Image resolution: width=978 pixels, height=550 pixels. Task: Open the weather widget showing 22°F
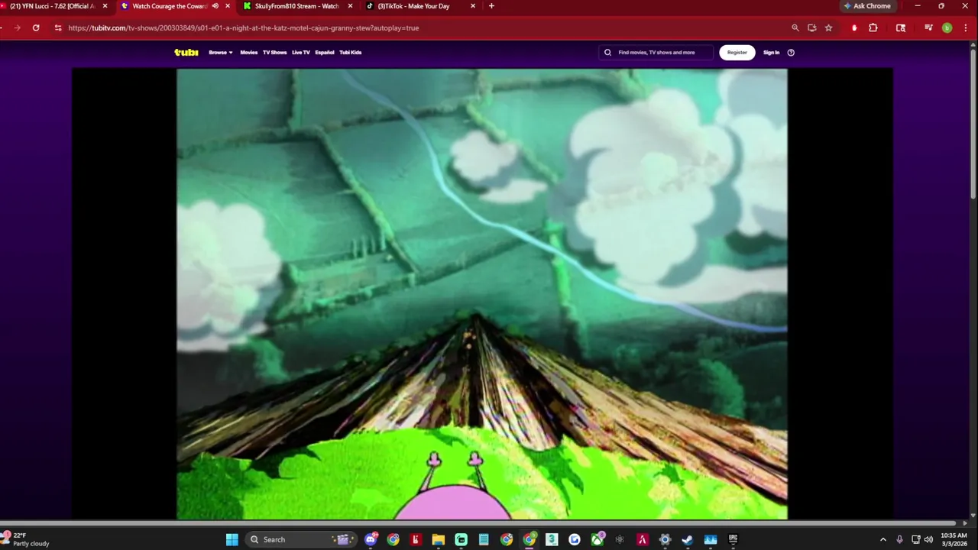click(x=26, y=539)
